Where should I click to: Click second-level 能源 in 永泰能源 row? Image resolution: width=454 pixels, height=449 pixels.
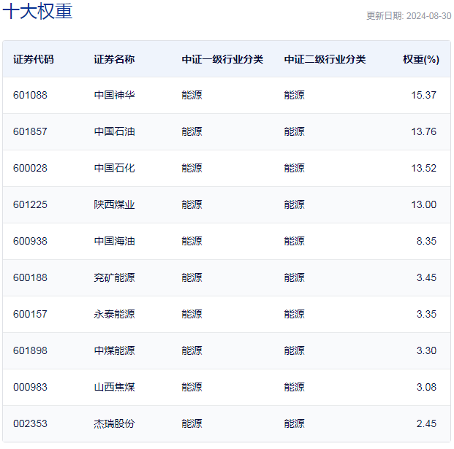294,314
